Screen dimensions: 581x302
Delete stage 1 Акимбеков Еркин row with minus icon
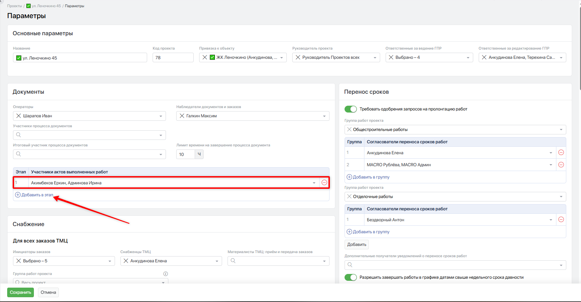click(324, 183)
